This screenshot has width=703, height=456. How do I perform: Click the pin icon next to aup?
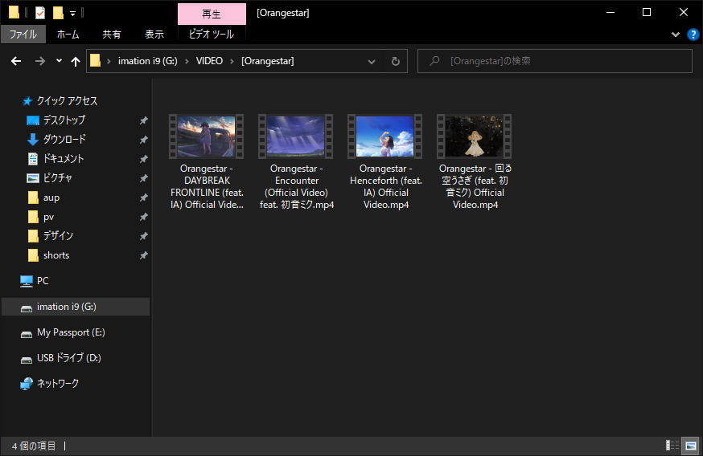click(x=143, y=197)
